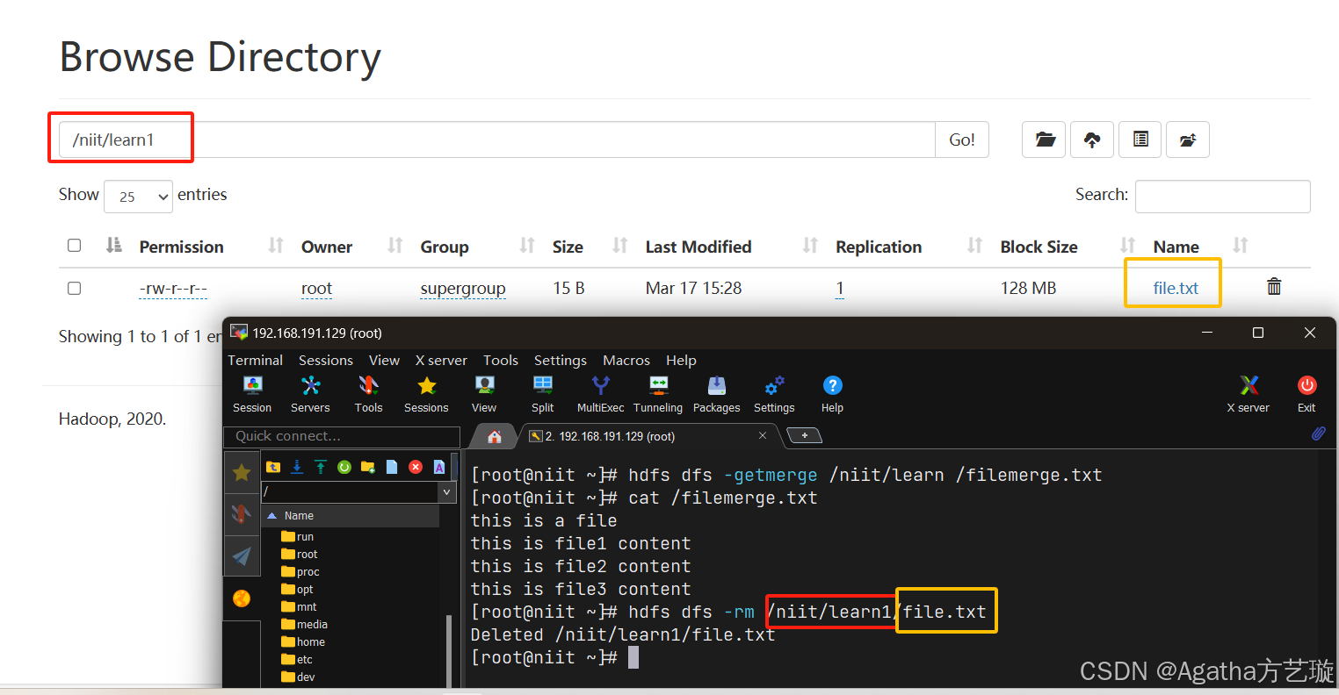This screenshot has width=1339, height=695.
Task: Click the supergroup group link
Action: pyautogui.click(x=463, y=289)
